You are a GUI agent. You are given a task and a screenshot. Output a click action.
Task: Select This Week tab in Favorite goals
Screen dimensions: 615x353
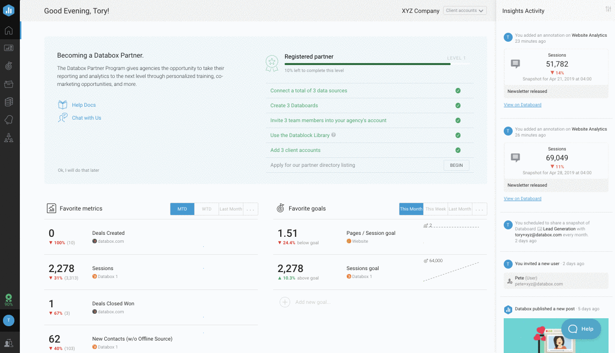[x=436, y=209]
